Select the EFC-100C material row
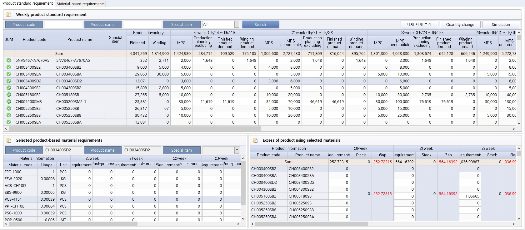525x230 pixels. tap(13, 172)
